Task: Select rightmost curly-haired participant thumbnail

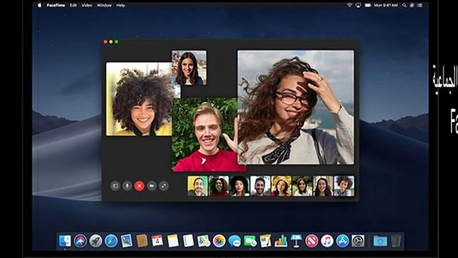Action: [344, 186]
